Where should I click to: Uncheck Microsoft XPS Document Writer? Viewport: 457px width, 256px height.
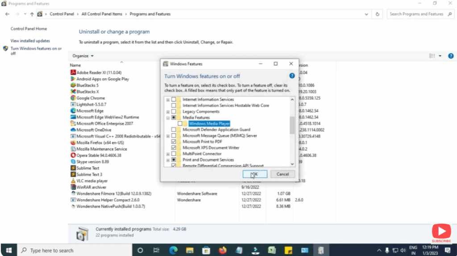coord(174,148)
